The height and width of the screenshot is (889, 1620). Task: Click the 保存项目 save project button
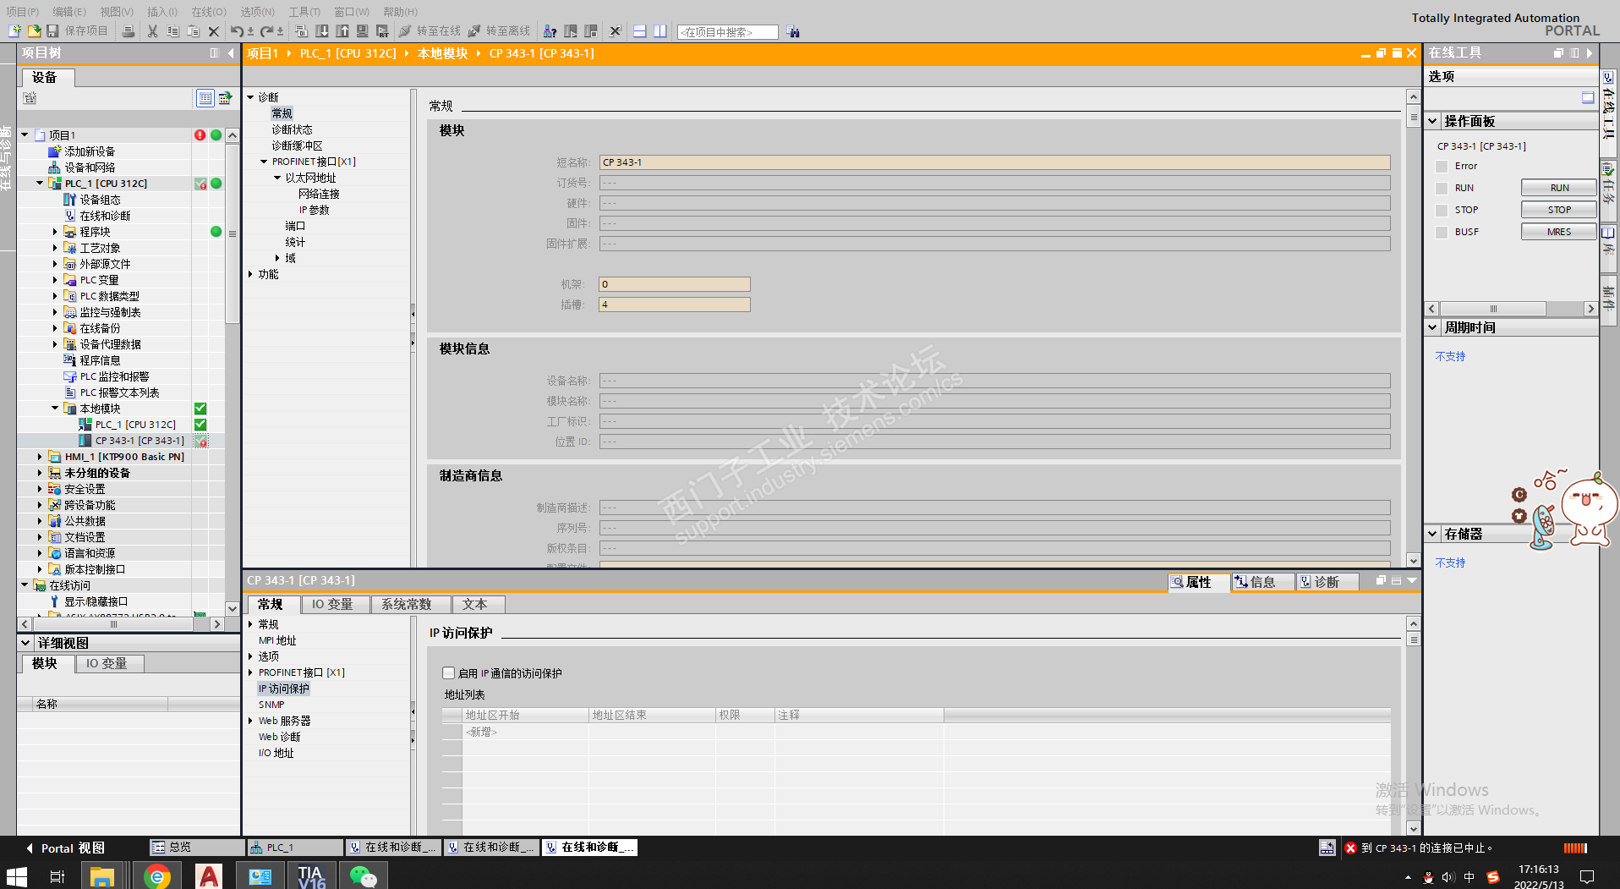78,31
